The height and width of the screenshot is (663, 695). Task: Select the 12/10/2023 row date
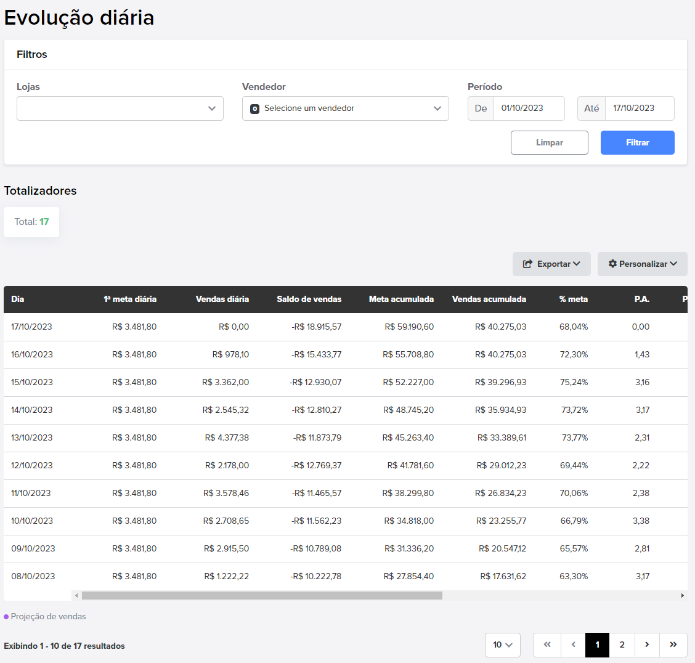(x=32, y=465)
